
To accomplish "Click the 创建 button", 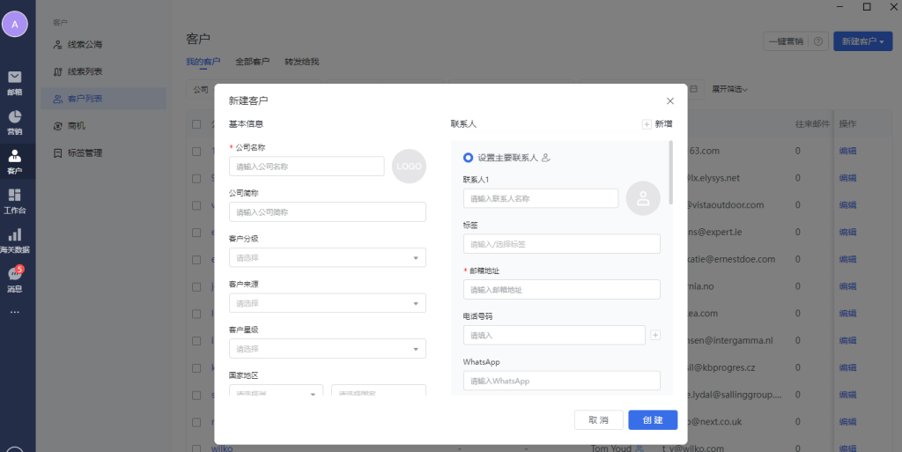I will tap(653, 419).
